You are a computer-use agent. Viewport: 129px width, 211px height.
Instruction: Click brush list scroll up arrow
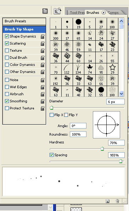(x=122, y=21)
